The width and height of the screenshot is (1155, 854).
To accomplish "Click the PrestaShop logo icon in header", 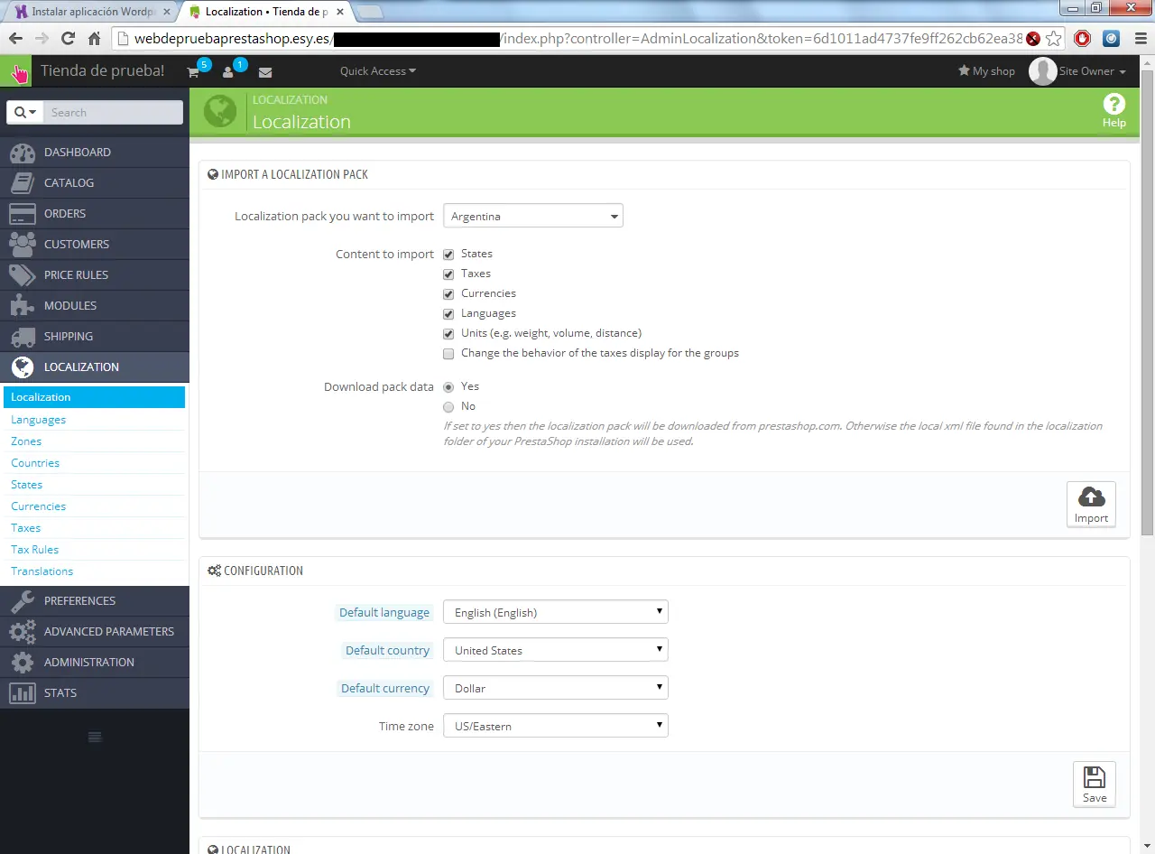I will pos(17,71).
